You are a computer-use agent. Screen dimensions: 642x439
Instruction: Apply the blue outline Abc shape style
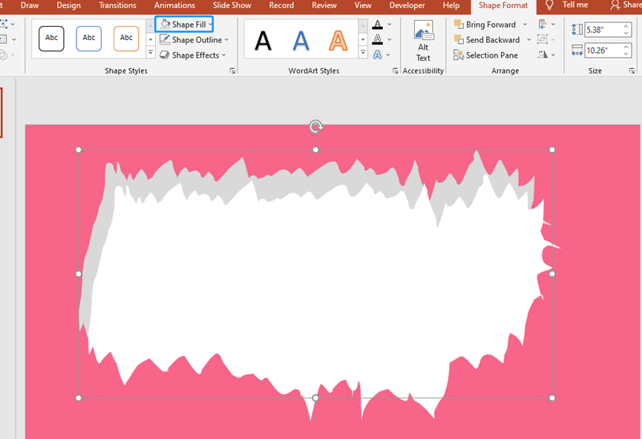click(89, 39)
